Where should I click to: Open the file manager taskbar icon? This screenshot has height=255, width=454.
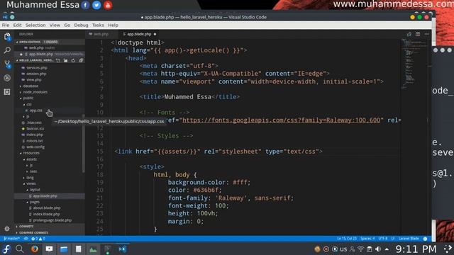[x=64, y=249]
